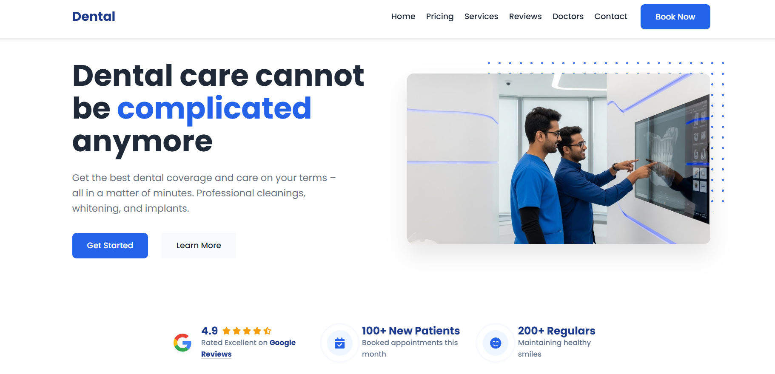Click the Dental logo in header

94,17
